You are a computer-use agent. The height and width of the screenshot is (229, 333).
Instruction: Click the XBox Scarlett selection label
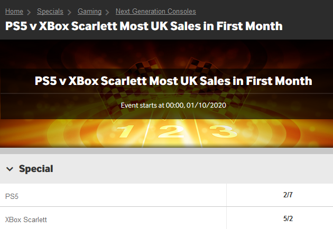pyautogui.click(x=26, y=220)
